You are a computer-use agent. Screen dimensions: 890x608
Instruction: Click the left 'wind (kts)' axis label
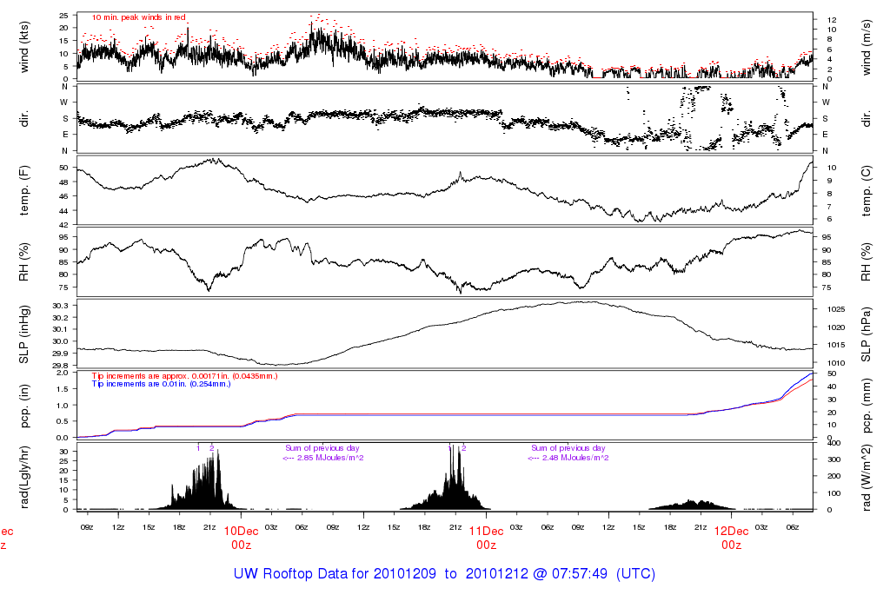[x=23, y=47]
